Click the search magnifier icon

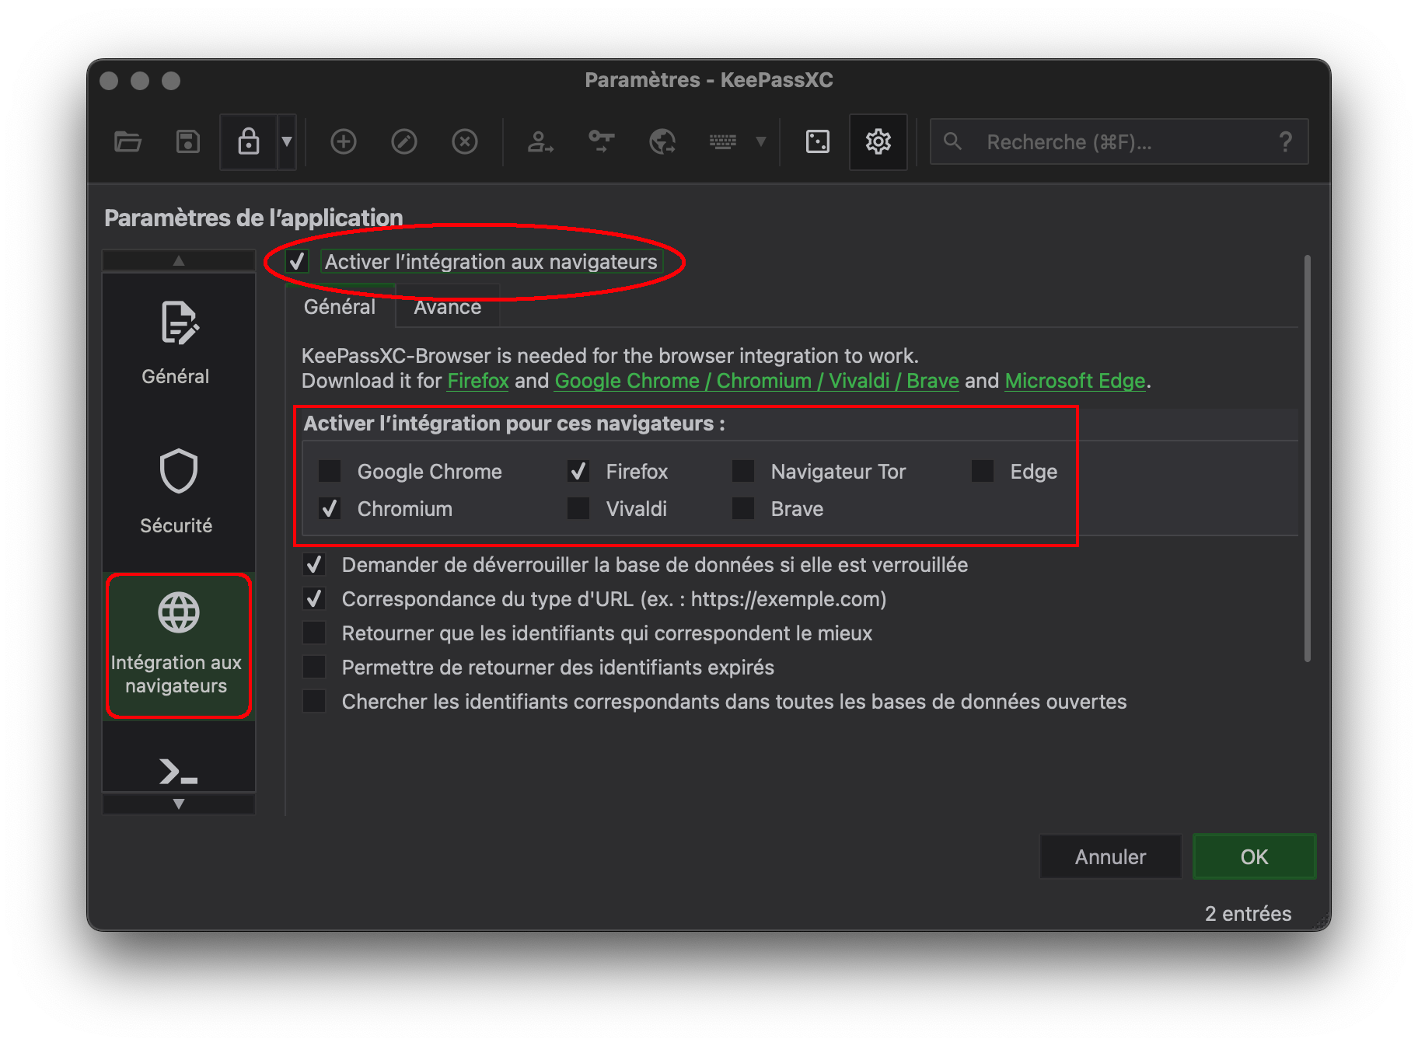952,141
